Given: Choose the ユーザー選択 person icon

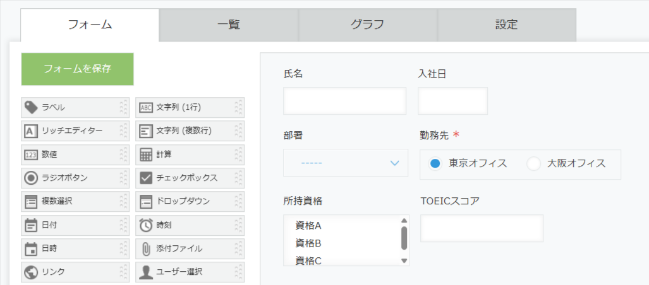Looking at the screenshot, I should (146, 272).
